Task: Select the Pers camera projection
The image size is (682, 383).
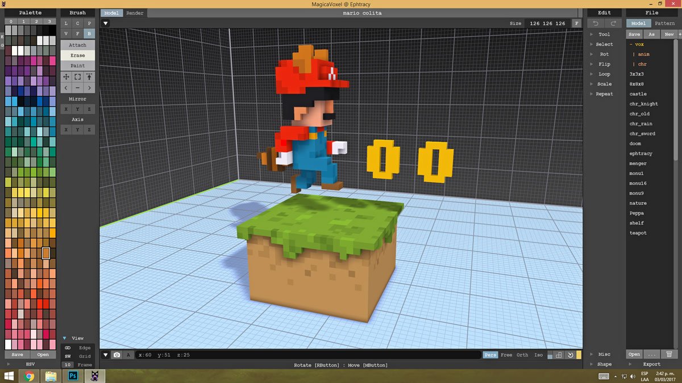Action: 490,355
